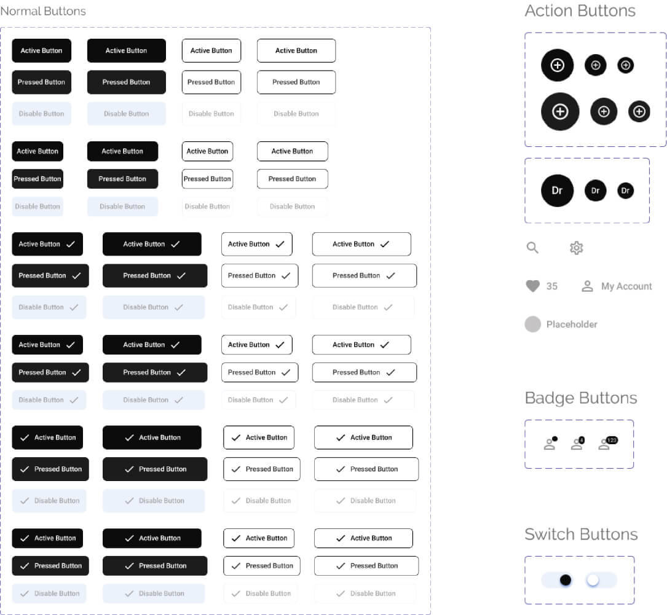This screenshot has width=667, height=615.
Task: Open the settings gear icon
Action: (577, 248)
